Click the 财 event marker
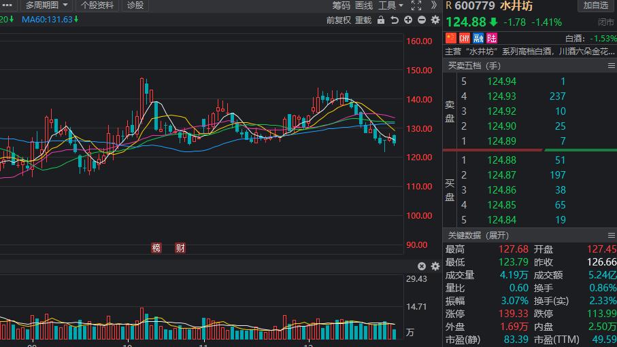The height and width of the screenshot is (347, 617). tap(180, 248)
